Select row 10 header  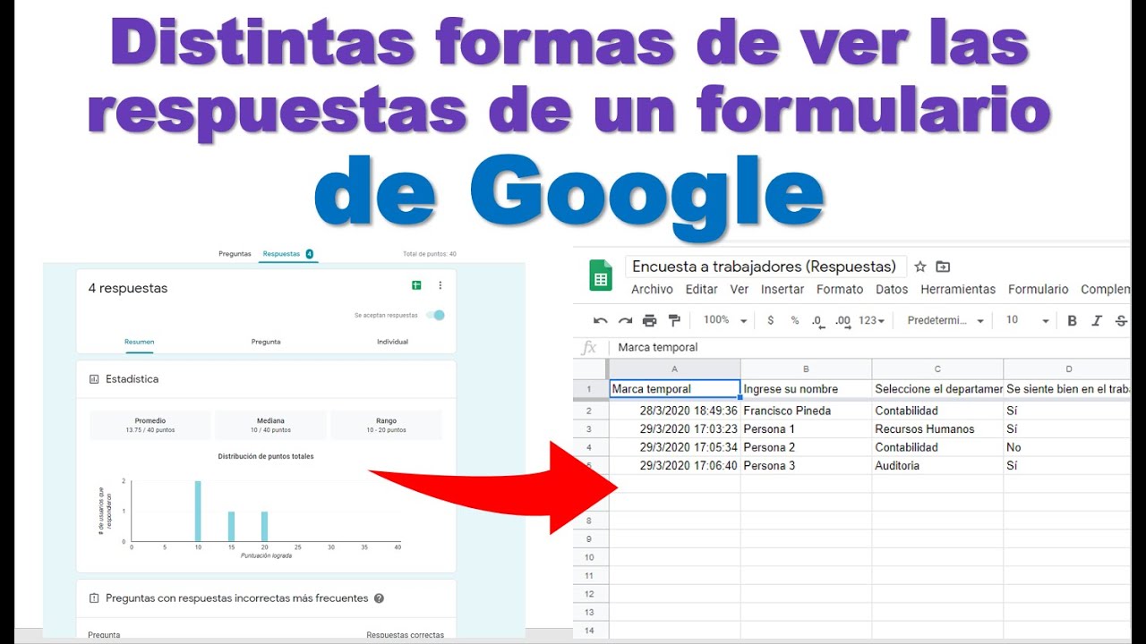pos(590,557)
